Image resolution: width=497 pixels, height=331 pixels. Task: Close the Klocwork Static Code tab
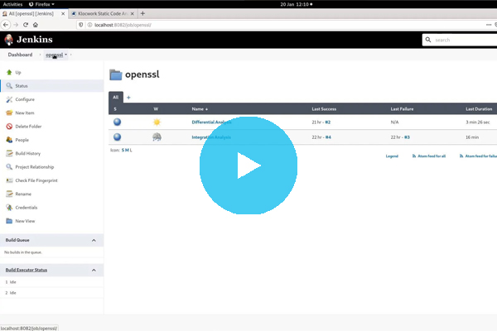pos(133,13)
